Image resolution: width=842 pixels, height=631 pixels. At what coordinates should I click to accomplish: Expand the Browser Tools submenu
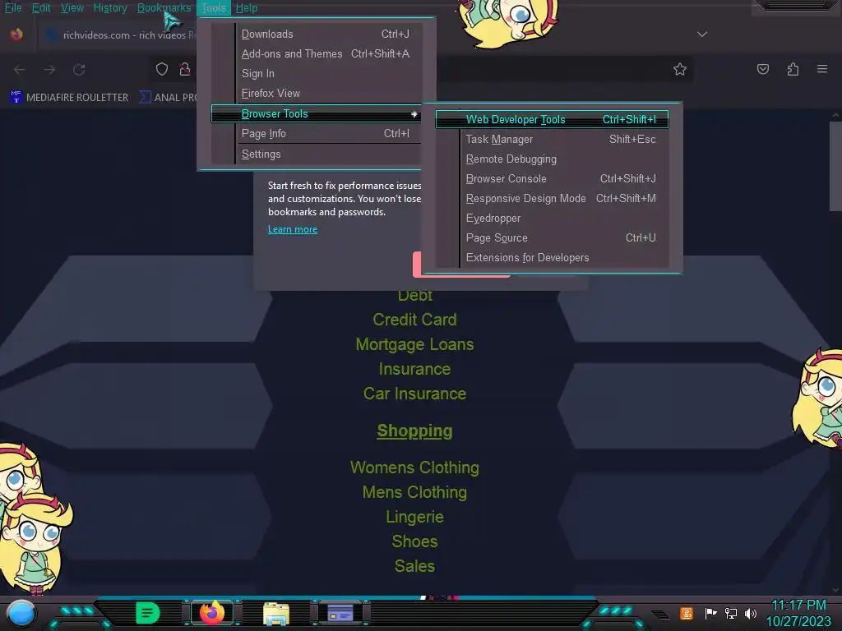(x=317, y=113)
